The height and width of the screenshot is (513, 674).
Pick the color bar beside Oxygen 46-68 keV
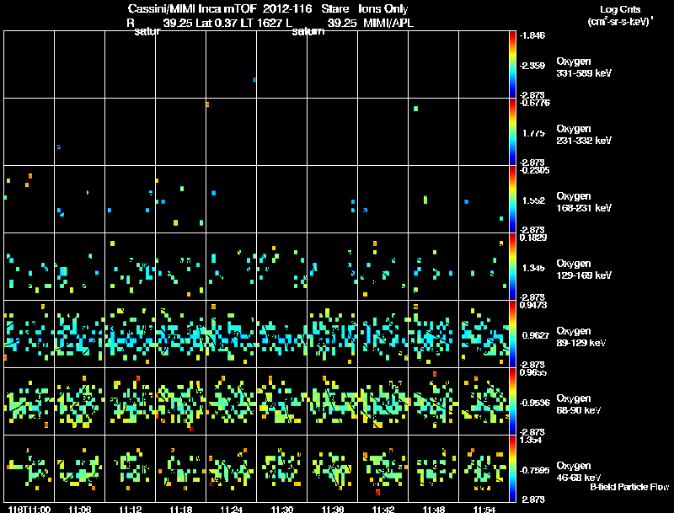coord(512,468)
